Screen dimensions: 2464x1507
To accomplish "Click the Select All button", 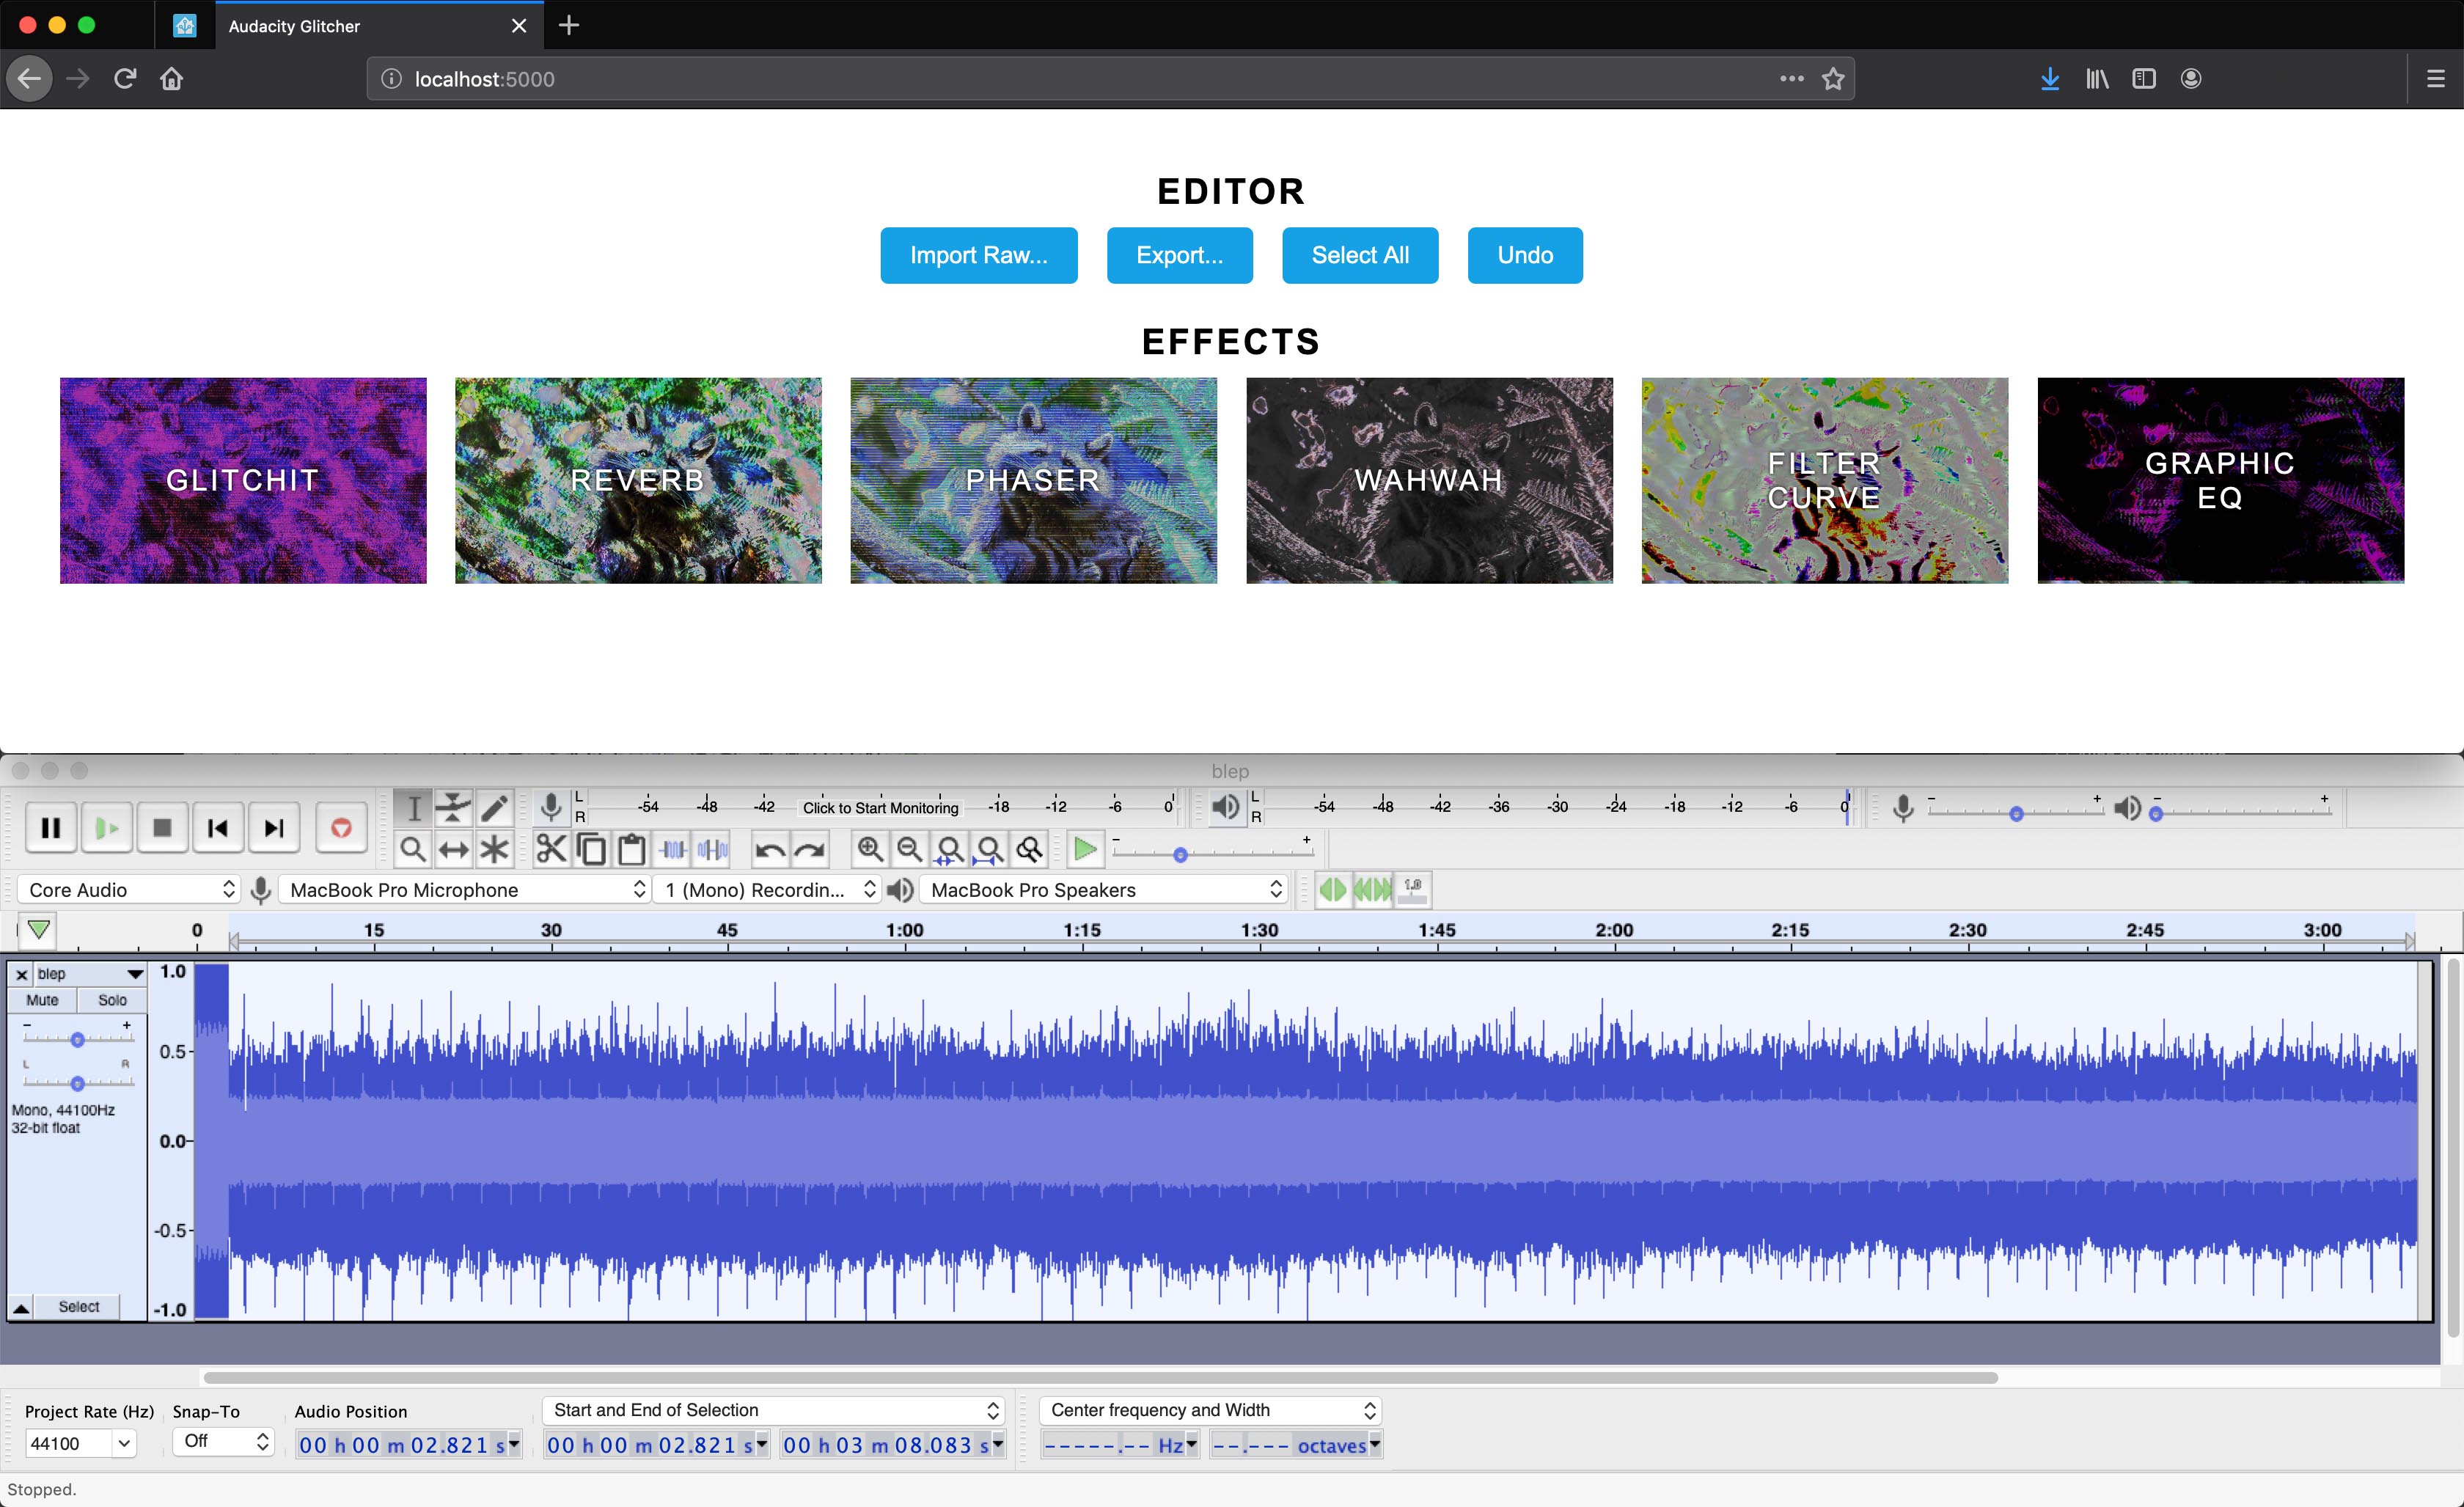I will tap(1359, 255).
